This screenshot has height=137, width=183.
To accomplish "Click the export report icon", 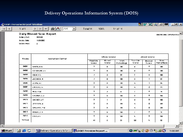I will (x=58, y=29).
